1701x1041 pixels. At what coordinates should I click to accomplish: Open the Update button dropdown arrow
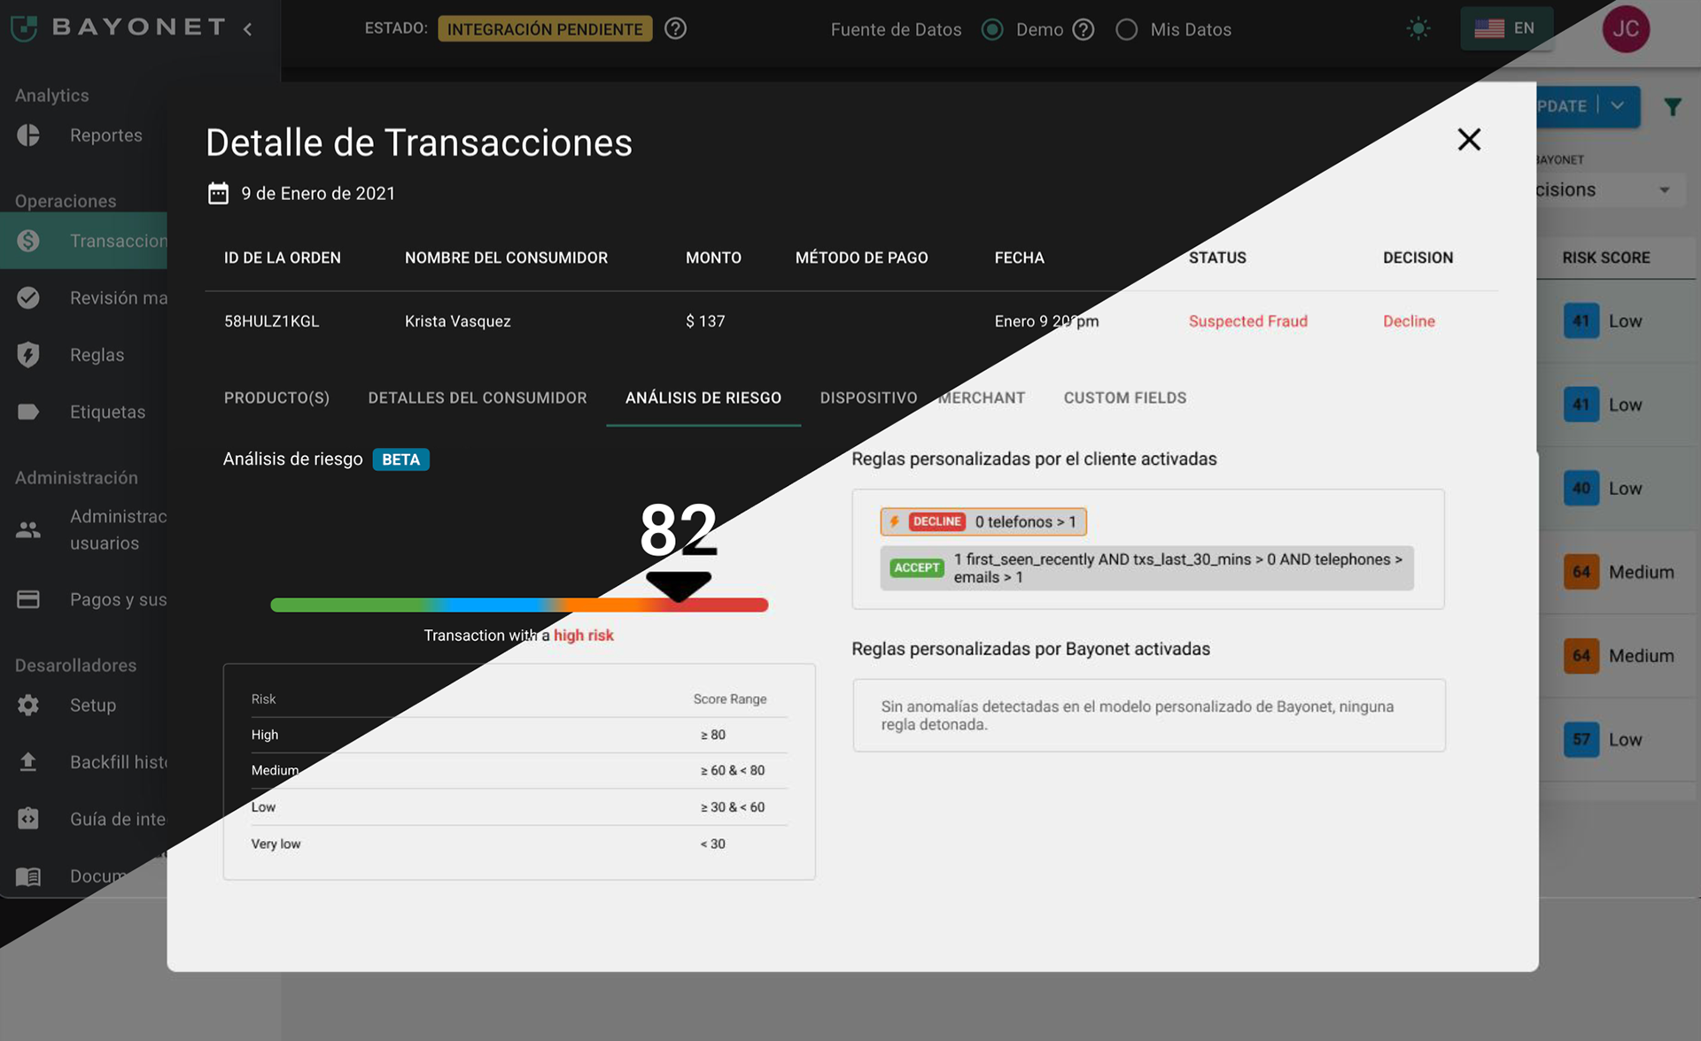click(1618, 105)
